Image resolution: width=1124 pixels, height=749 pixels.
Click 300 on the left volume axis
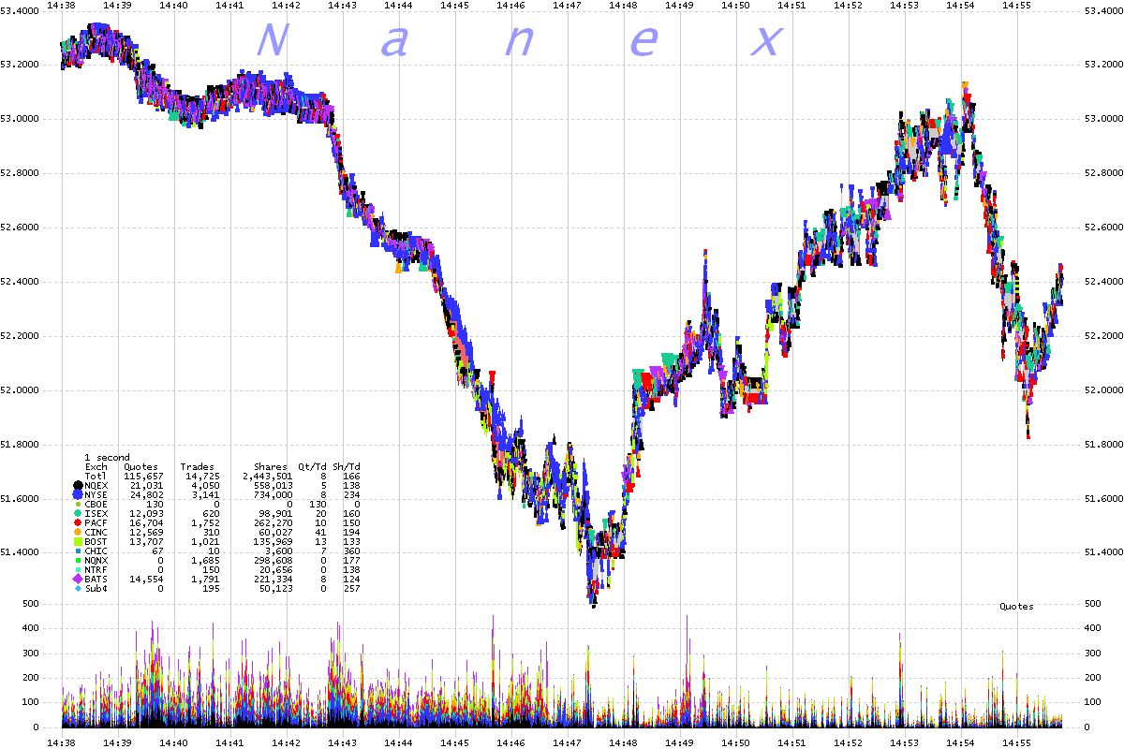29,653
